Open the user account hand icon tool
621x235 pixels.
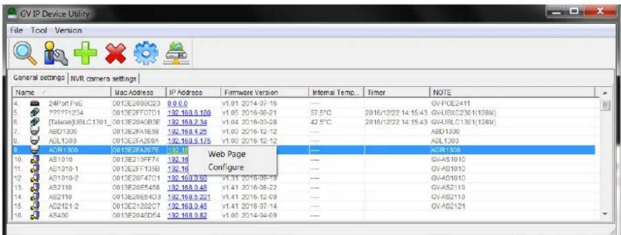point(56,53)
